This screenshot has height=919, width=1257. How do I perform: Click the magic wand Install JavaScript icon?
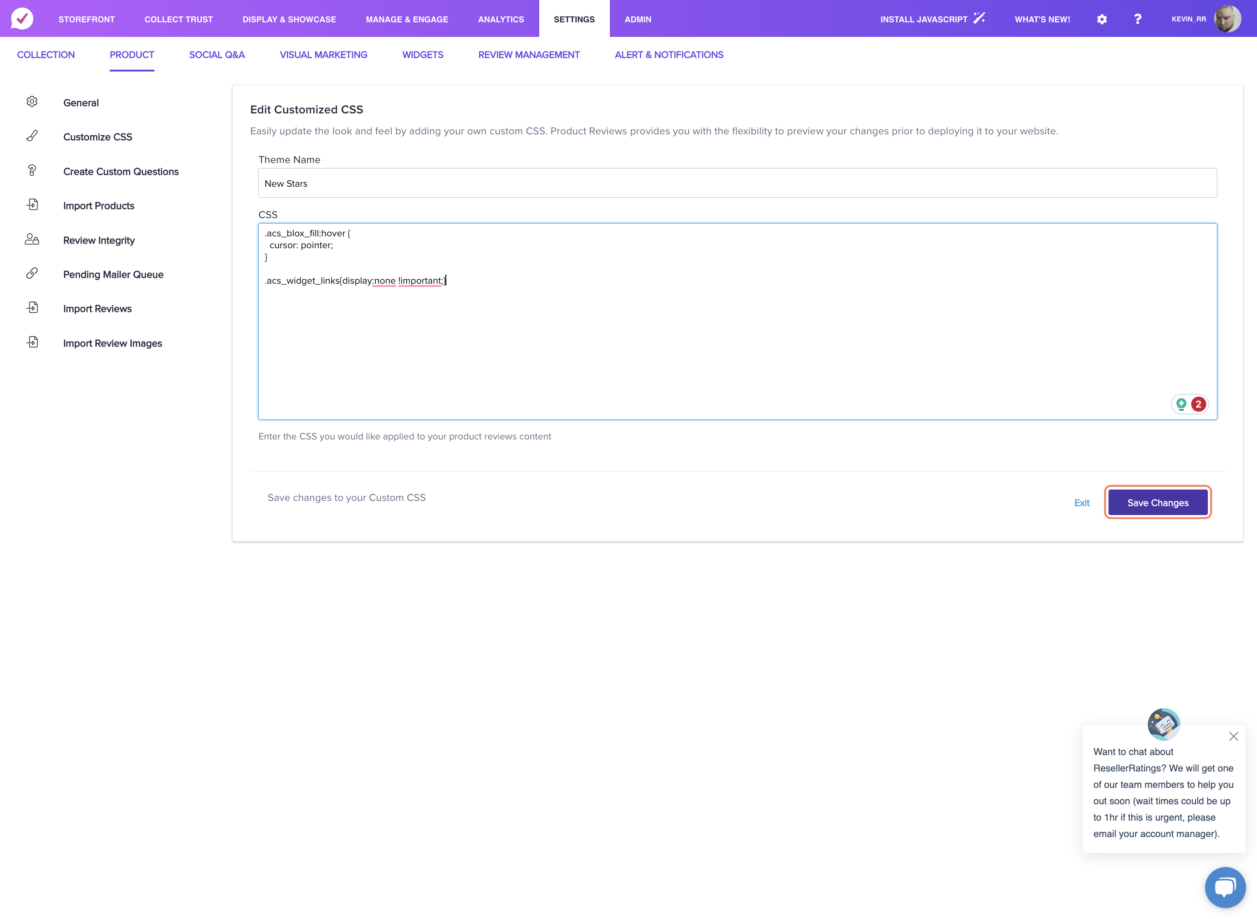point(980,18)
